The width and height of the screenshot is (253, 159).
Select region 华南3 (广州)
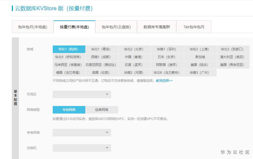[x=200, y=73]
